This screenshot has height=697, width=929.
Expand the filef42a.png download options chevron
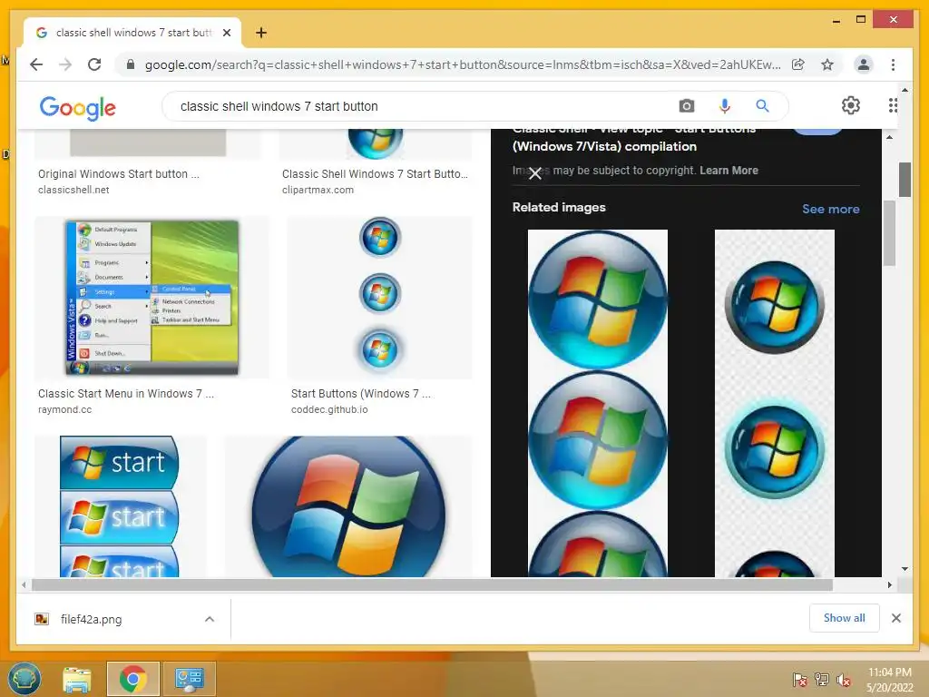[210, 619]
